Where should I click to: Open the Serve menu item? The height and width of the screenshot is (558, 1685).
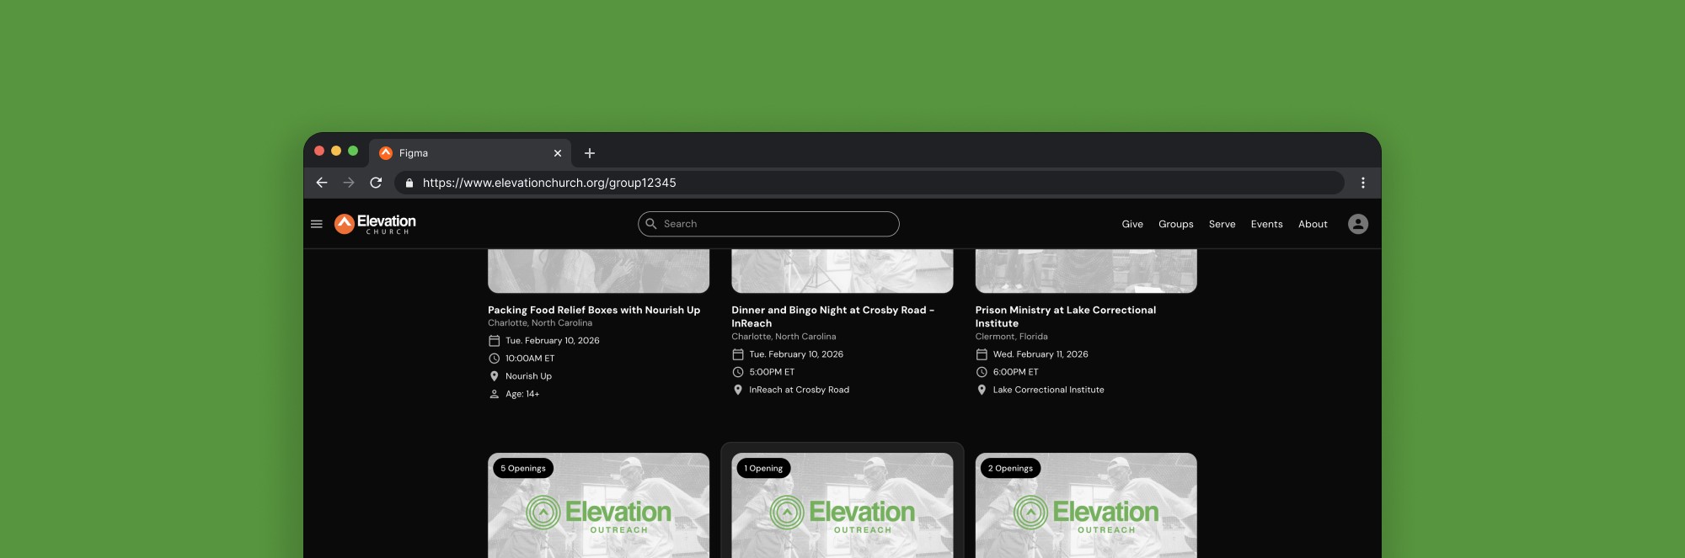point(1222,224)
